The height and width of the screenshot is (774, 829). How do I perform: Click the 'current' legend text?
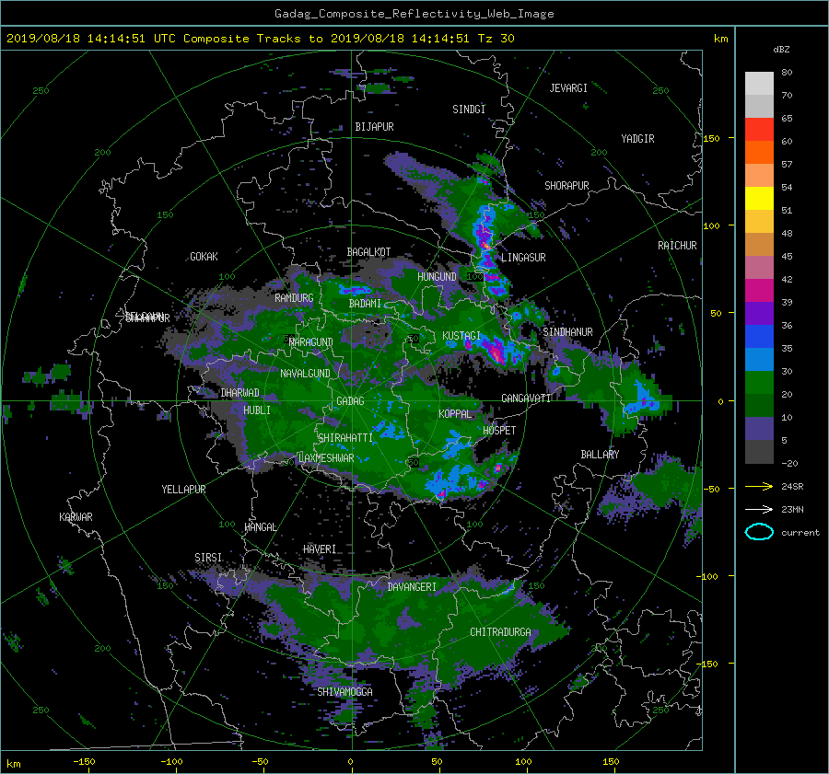(800, 533)
